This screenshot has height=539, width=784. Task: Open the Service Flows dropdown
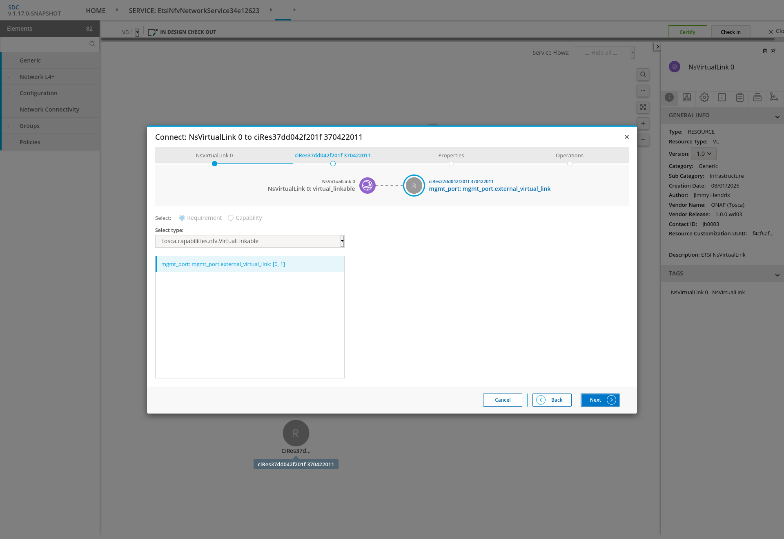(x=604, y=53)
